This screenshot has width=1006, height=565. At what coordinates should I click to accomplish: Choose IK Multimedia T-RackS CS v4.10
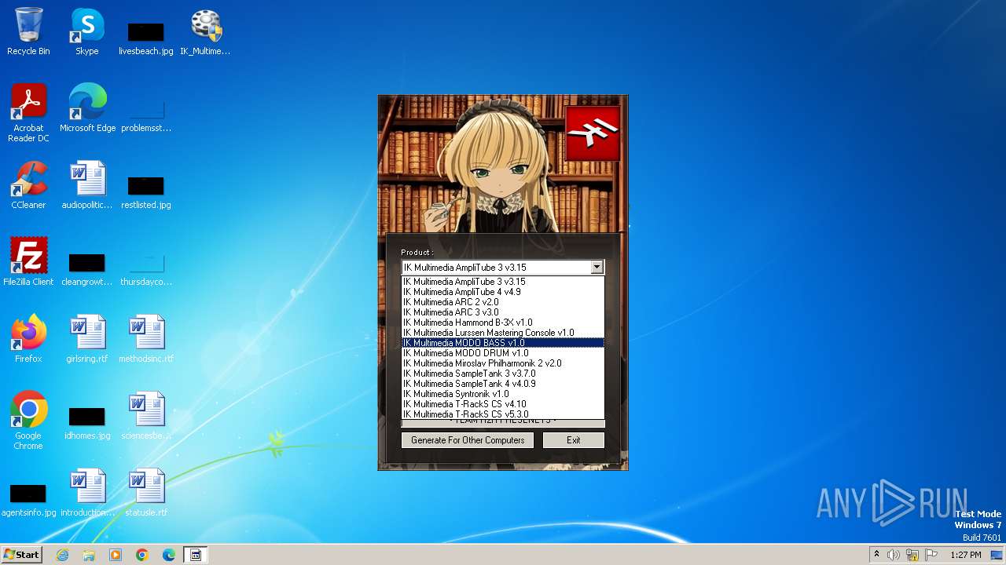coord(503,404)
